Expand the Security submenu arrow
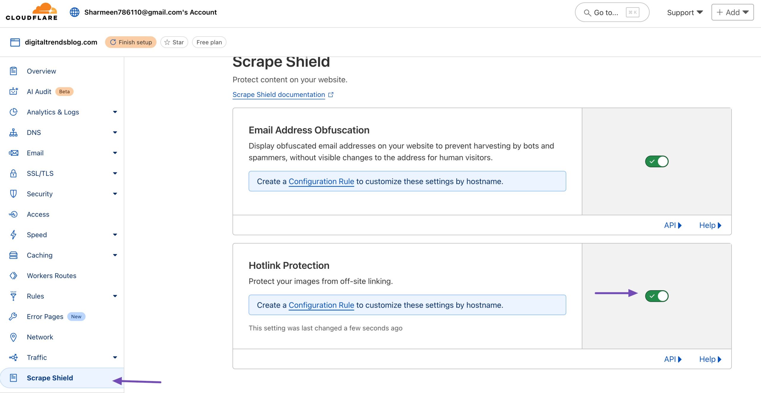 pyautogui.click(x=115, y=194)
